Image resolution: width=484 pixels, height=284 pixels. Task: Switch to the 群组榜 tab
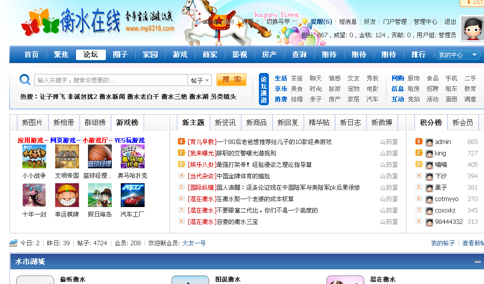pos(95,123)
